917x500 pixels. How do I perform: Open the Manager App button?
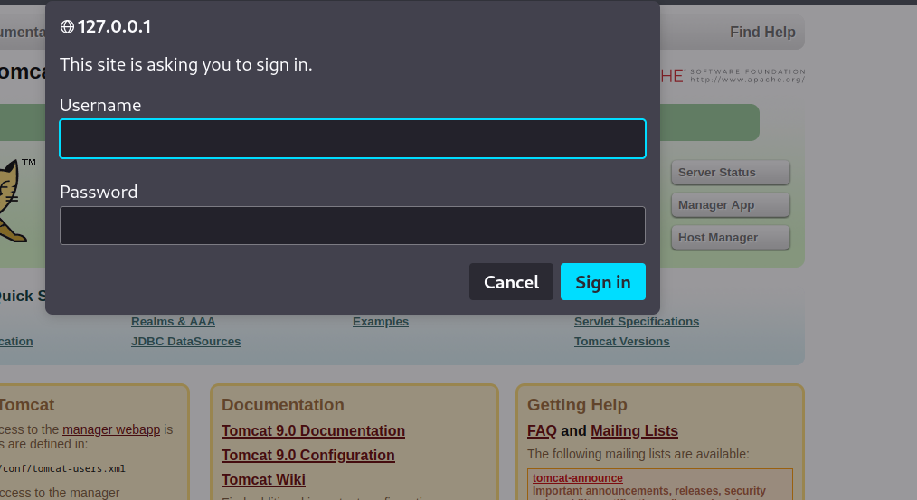point(731,205)
